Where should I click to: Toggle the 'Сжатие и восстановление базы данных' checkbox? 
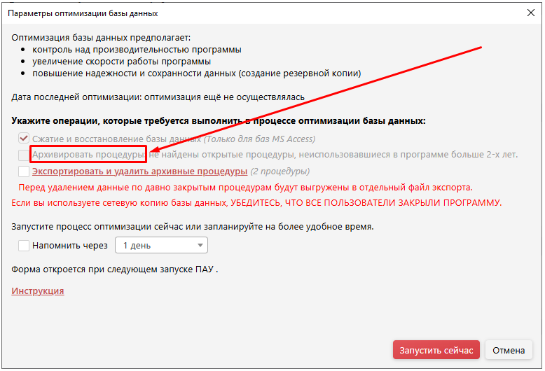coord(24,139)
